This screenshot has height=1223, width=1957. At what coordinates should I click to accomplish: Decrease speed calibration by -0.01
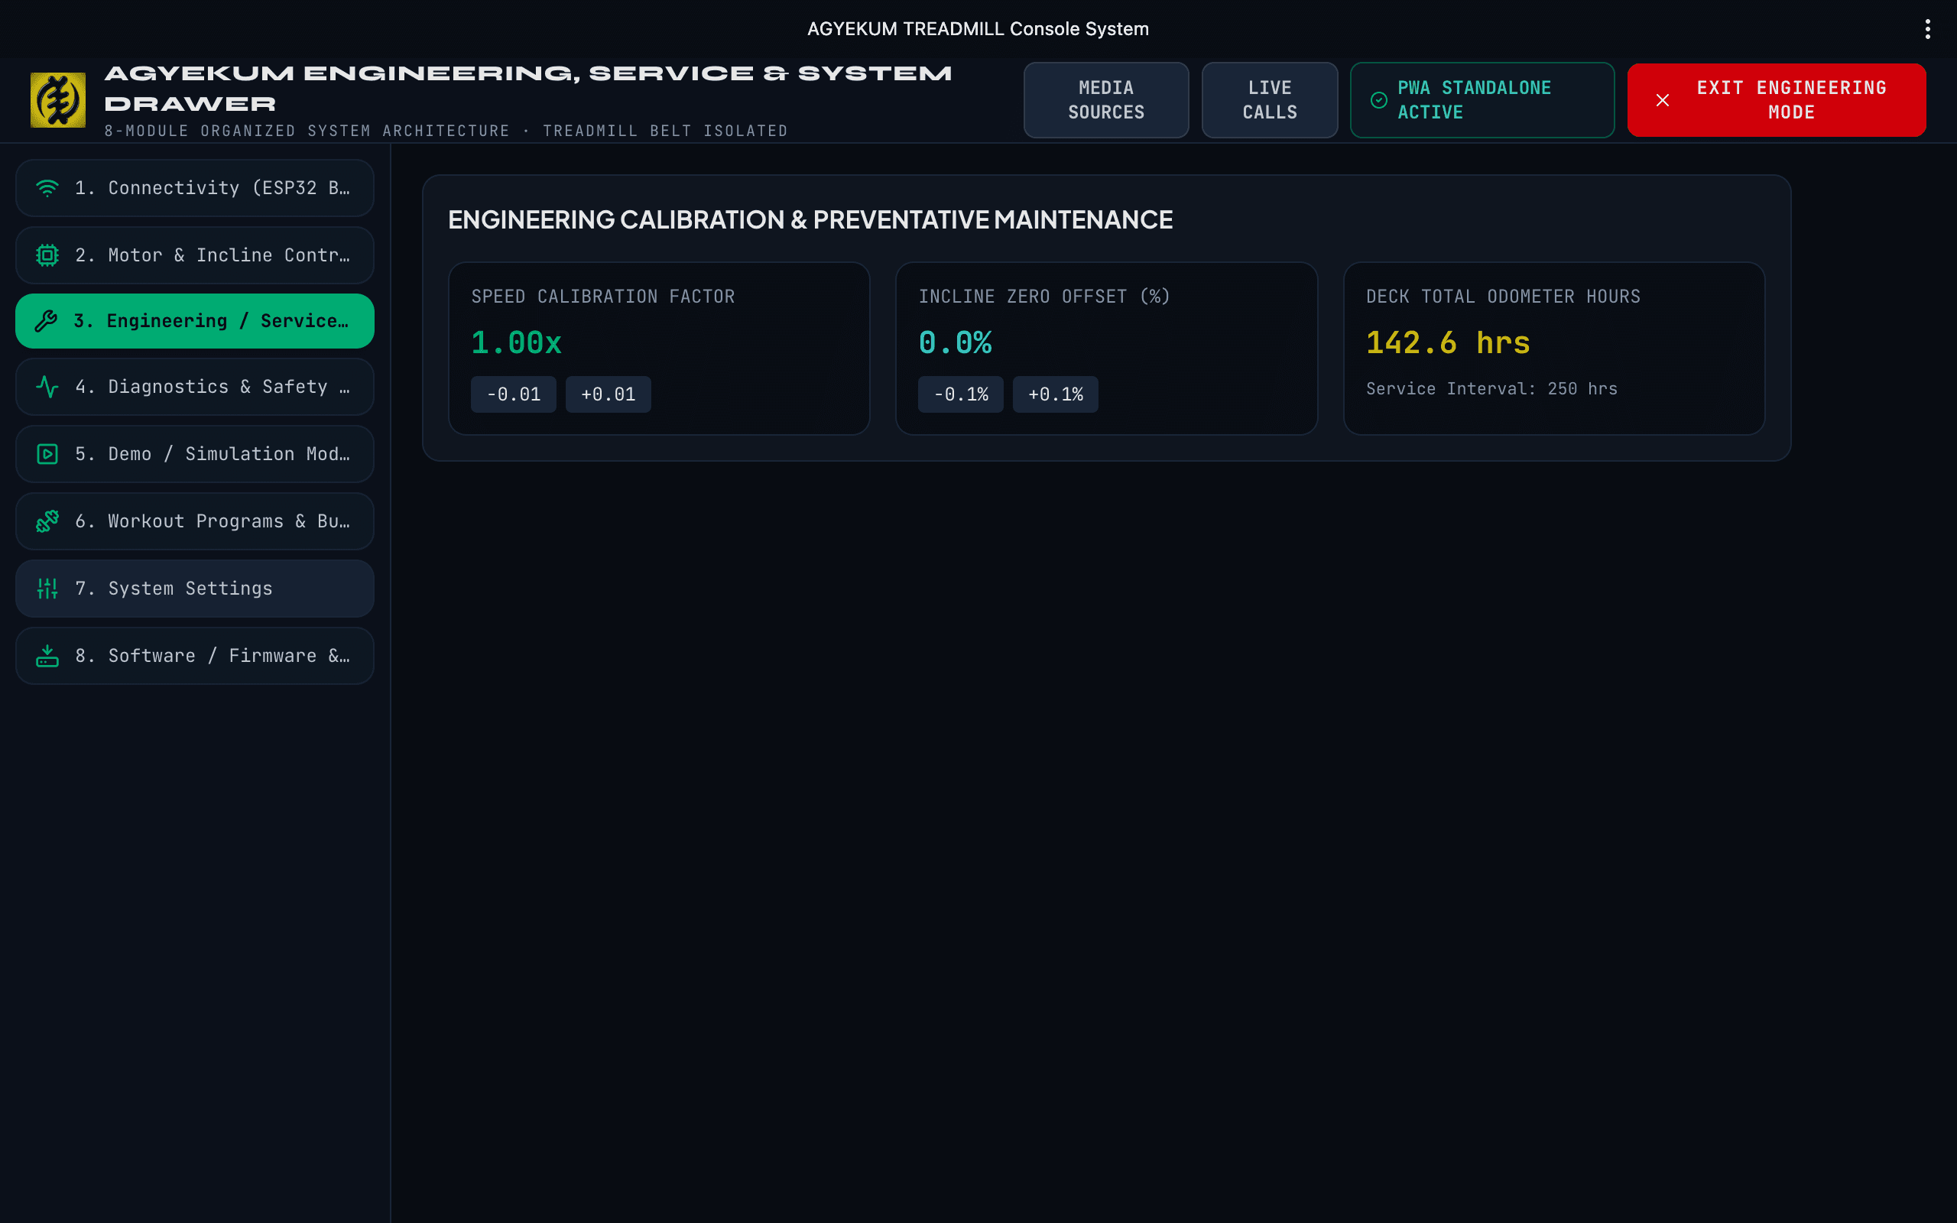coord(514,394)
